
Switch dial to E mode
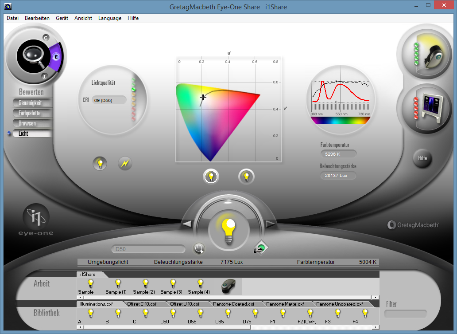[x=56, y=57]
